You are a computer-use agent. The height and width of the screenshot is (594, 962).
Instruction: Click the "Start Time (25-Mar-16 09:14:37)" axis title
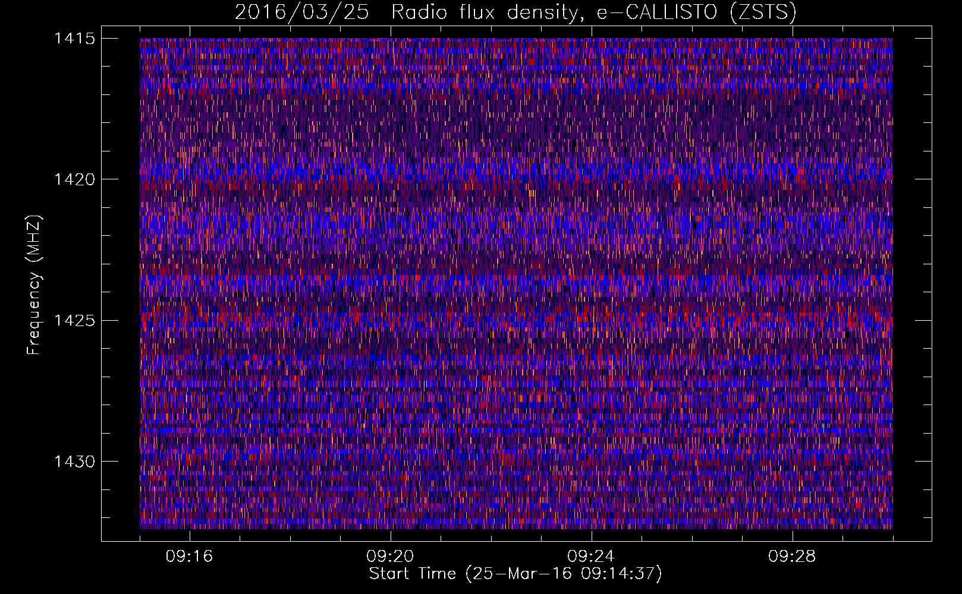pos(515,574)
